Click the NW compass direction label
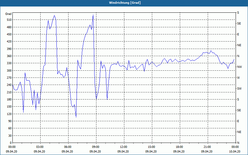 [x=239, y=67]
